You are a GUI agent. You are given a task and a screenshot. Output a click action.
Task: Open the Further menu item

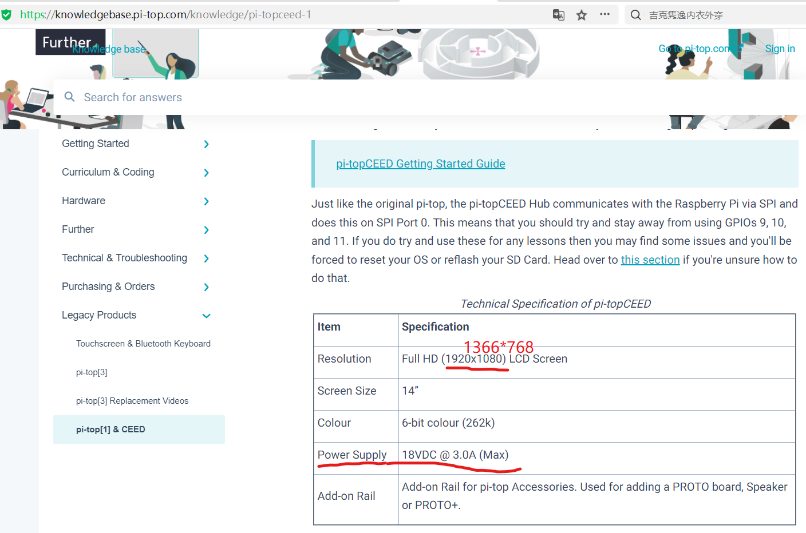pos(78,229)
